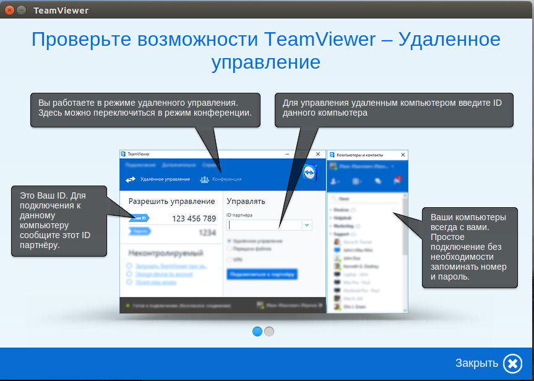534x381 pixels.
Task: Click the tooltip "Ваши компьютеры всегда с вами"
Action: pos(470,247)
